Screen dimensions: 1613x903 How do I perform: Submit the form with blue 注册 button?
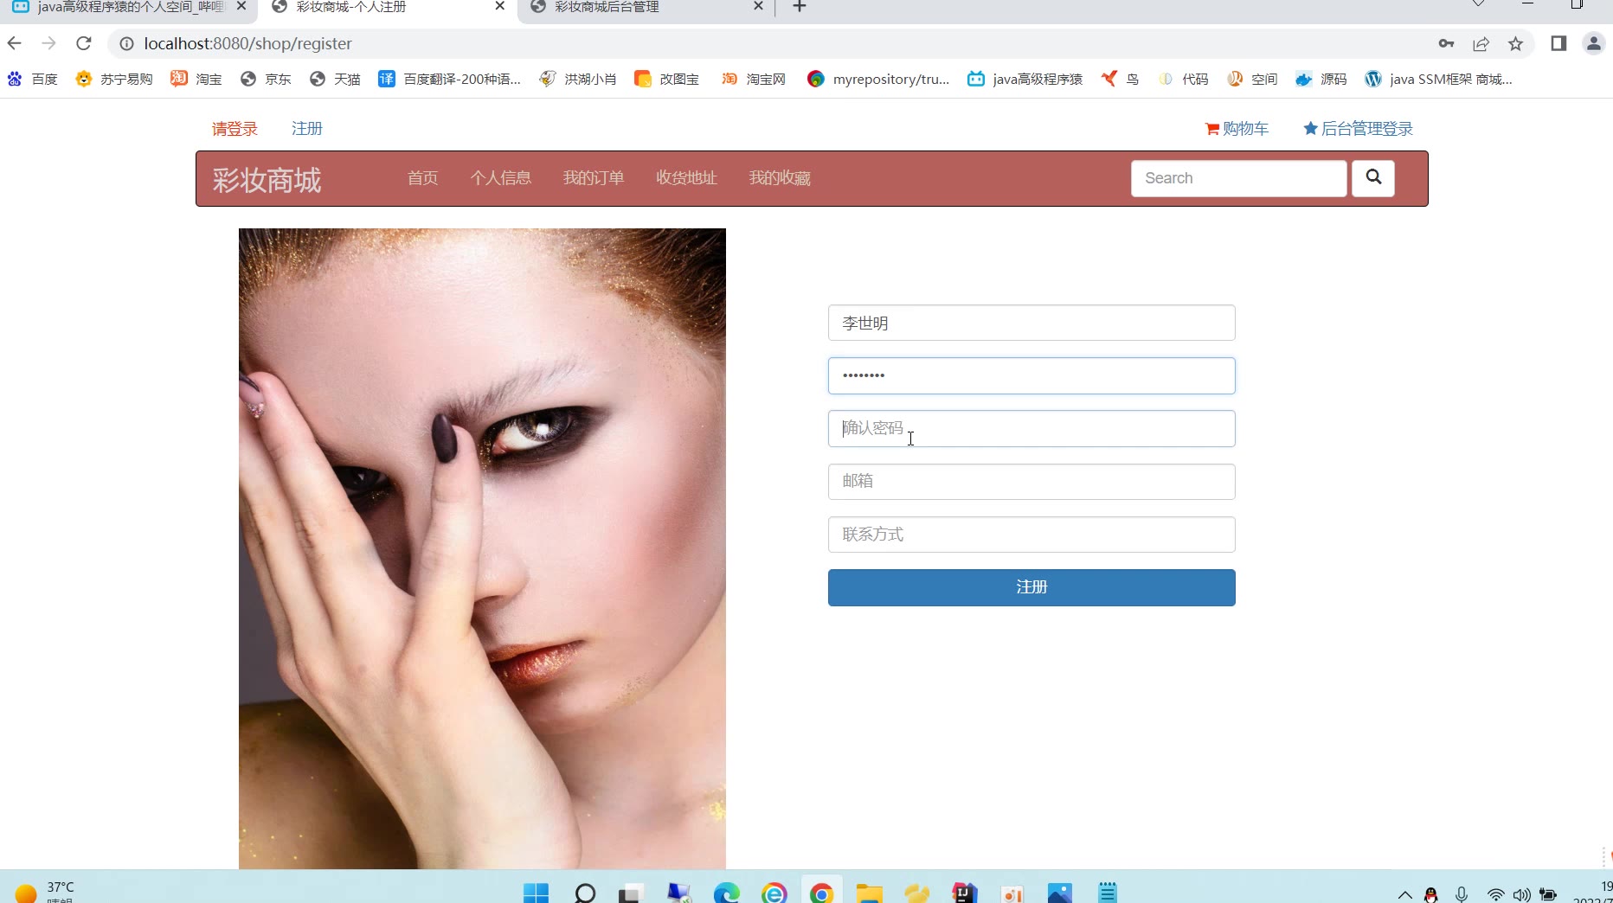click(1031, 587)
